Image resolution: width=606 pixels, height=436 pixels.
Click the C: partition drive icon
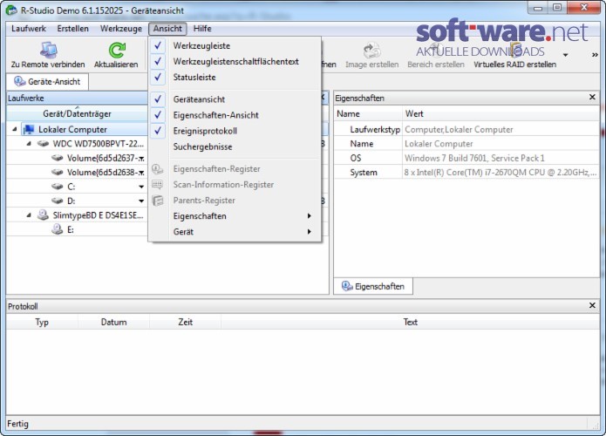tap(58, 187)
